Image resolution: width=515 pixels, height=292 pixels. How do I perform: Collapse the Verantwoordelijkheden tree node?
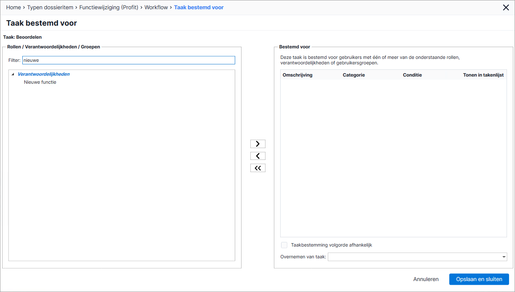point(13,74)
